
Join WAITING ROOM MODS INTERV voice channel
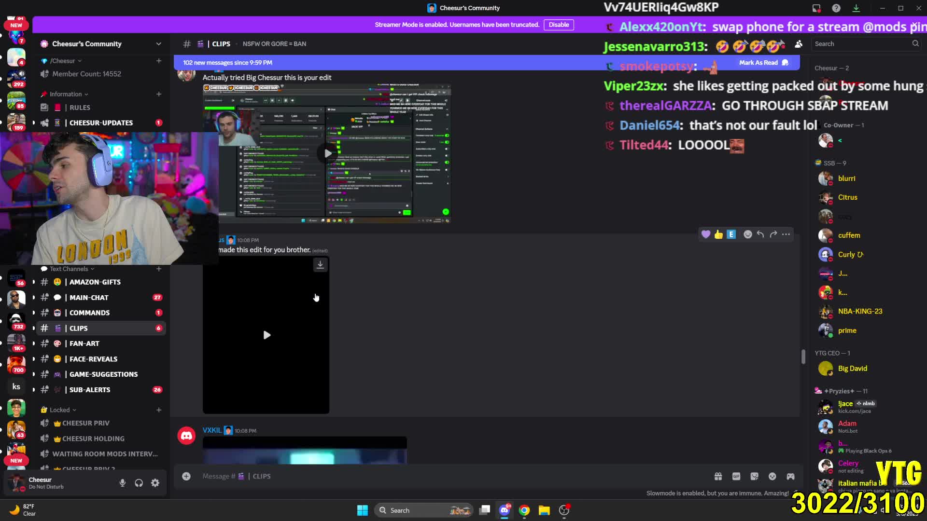point(101,454)
